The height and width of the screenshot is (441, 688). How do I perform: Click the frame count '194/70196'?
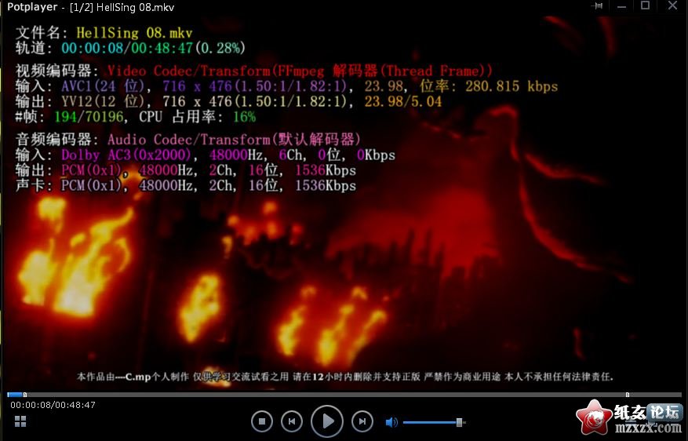pos(89,117)
